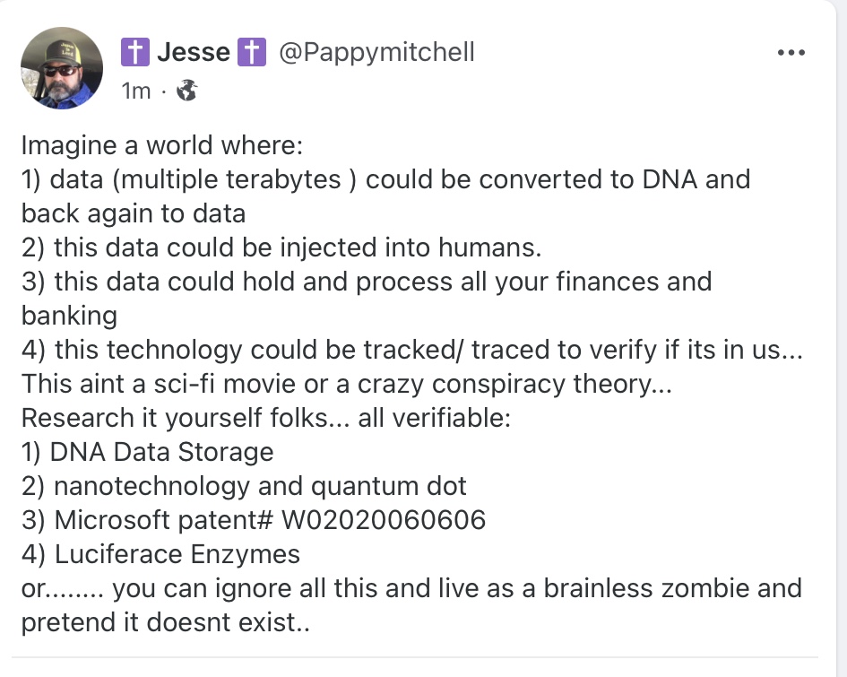Image resolution: width=847 pixels, height=677 pixels.
Task: Open Jesse's profile picture
Action: click(x=62, y=68)
